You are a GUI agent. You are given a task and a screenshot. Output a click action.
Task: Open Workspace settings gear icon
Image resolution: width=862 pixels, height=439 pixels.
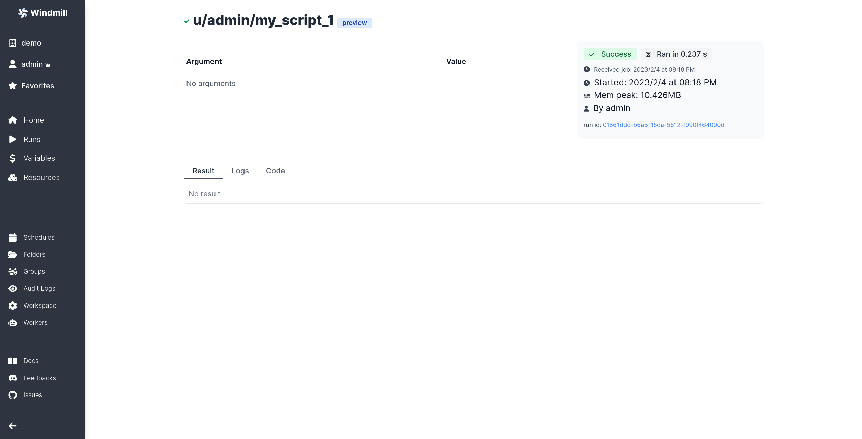tap(13, 305)
